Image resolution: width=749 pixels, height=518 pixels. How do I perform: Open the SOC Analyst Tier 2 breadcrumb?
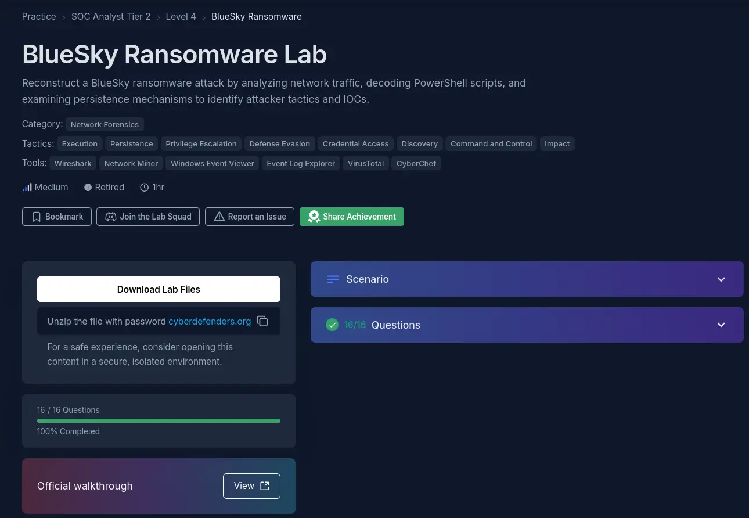coord(111,16)
